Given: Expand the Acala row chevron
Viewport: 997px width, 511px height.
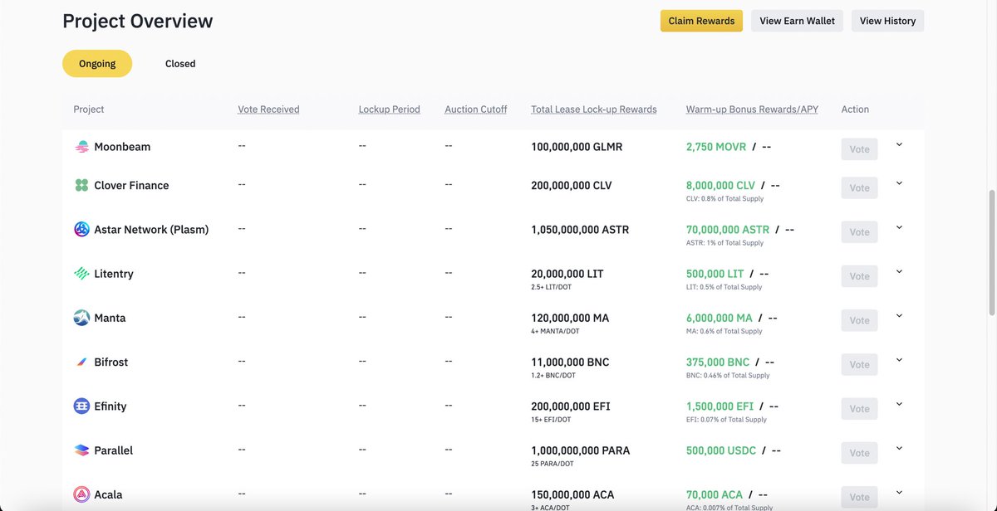Looking at the screenshot, I should pyautogui.click(x=899, y=492).
